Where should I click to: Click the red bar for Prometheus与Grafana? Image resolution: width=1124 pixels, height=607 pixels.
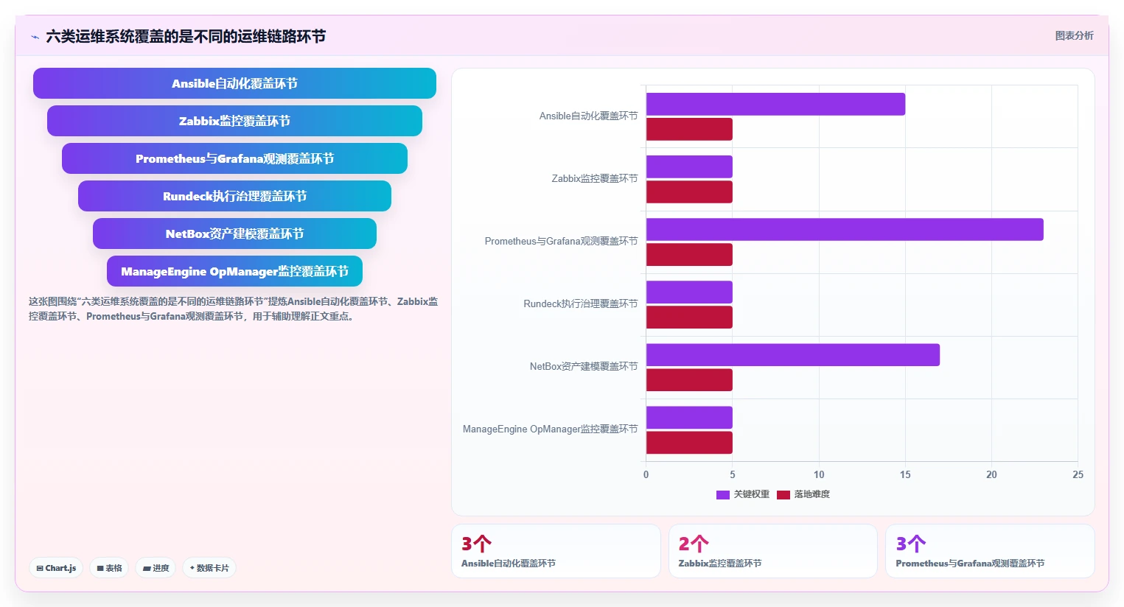coord(689,254)
